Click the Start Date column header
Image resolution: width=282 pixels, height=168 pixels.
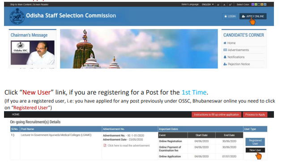(201, 135)
